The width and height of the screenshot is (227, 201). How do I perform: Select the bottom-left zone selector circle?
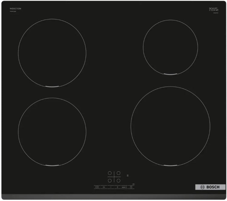(x=110, y=181)
